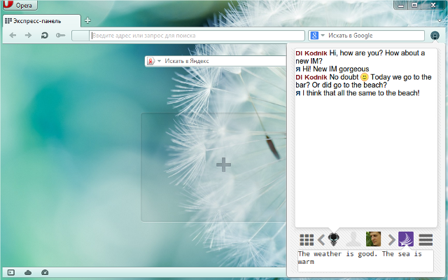Open the grid view in chat panel
Image resolution: width=448 pixels, height=280 pixels.
[307, 239]
